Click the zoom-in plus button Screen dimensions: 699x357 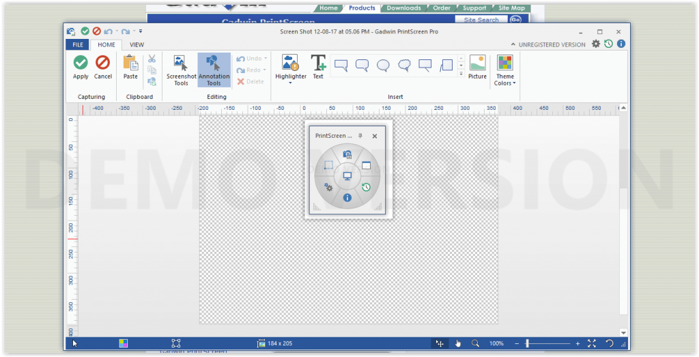click(577, 343)
